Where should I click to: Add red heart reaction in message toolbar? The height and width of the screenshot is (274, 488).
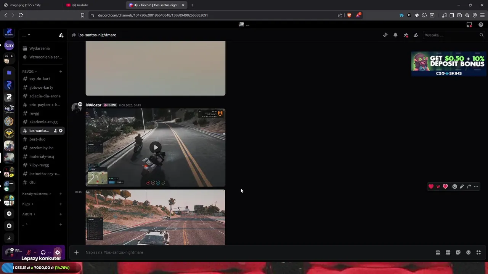point(431,186)
